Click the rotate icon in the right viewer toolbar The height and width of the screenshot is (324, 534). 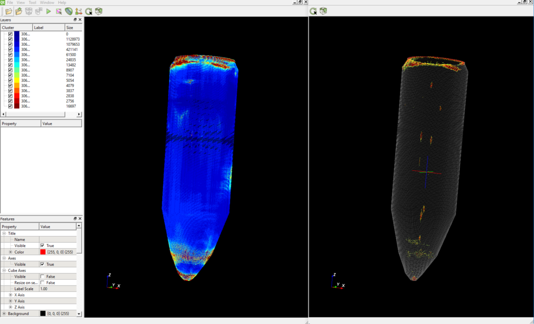pos(313,11)
